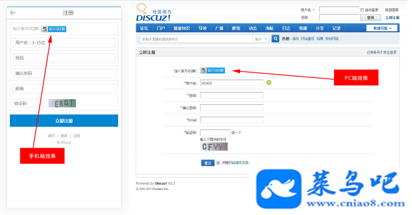Open 群组 in the nav bar
This screenshot has width=412, height=215.
(x=236, y=29)
